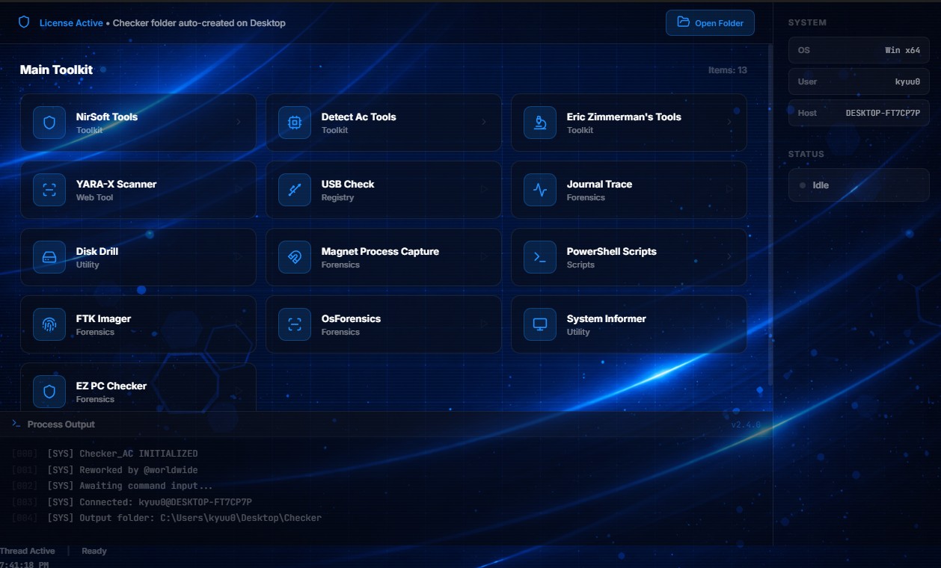Screen dimensions: 941x568
Task: Click the 'Disk Drill' title text
Action: 97,251
